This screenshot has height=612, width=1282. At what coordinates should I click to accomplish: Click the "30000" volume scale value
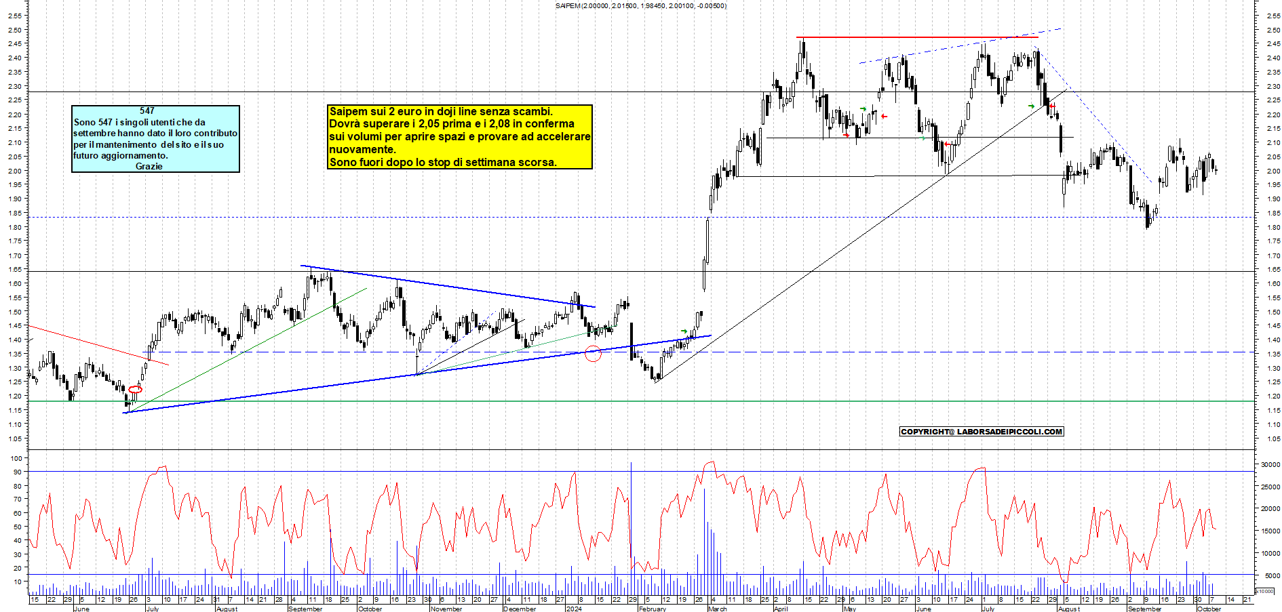click(x=1270, y=464)
